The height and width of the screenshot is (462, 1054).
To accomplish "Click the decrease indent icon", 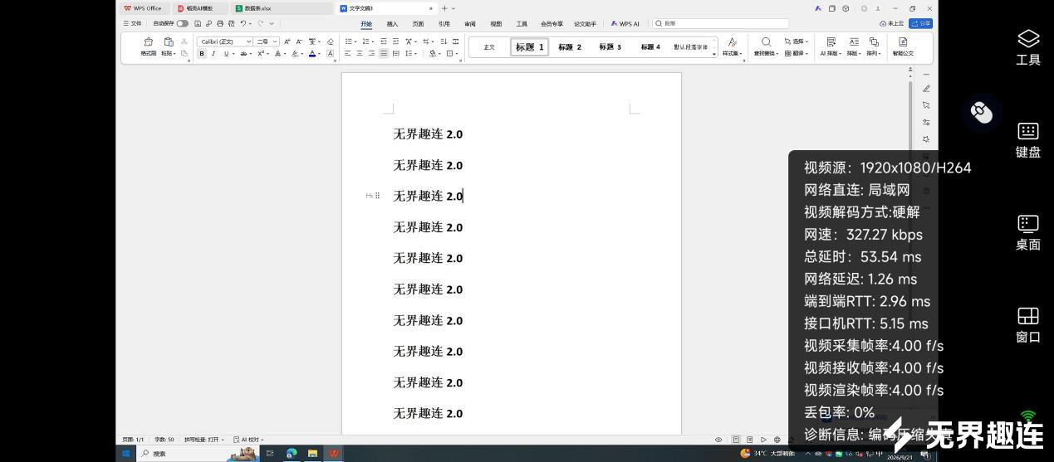I will [383, 41].
